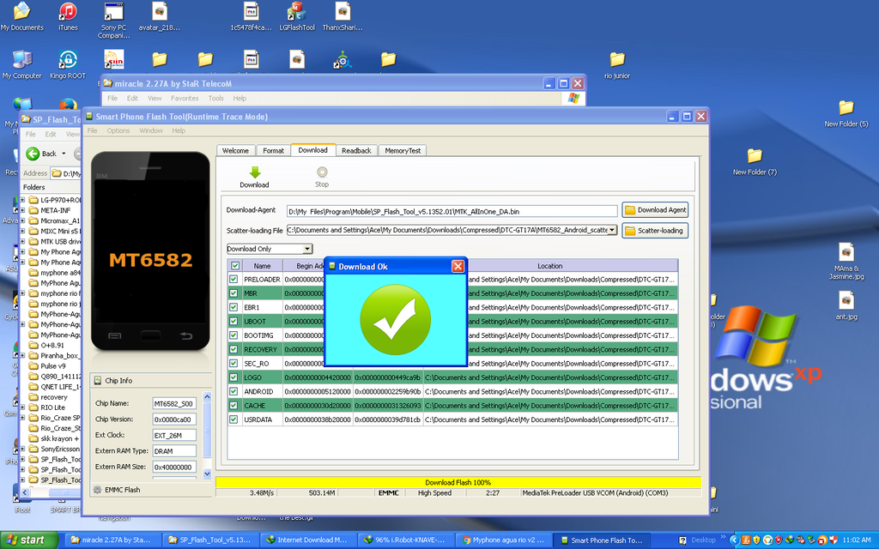
Task: Open Favorites menu in miracle window
Action: tap(185, 98)
